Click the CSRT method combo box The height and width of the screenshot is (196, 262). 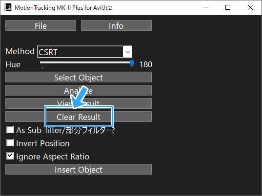pos(84,52)
